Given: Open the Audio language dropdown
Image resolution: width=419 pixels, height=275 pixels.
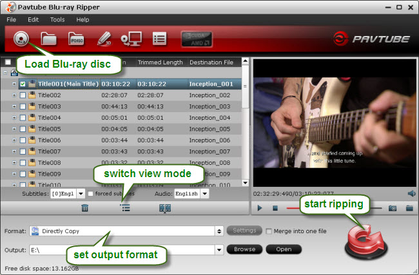Looking at the screenshot, I should click(x=204, y=194).
